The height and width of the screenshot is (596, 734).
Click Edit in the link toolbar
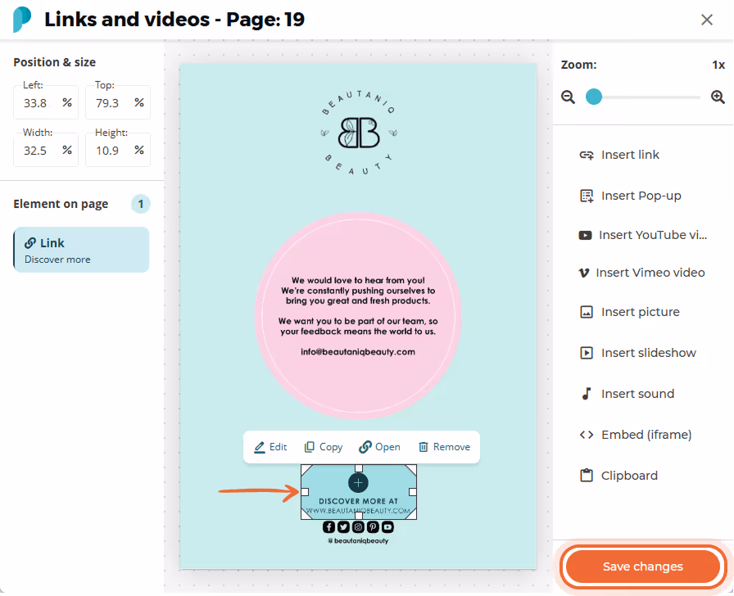[270, 447]
